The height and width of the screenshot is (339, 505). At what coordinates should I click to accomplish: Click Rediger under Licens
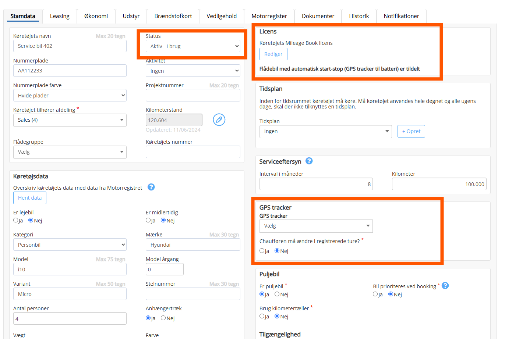click(x=273, y=54)
